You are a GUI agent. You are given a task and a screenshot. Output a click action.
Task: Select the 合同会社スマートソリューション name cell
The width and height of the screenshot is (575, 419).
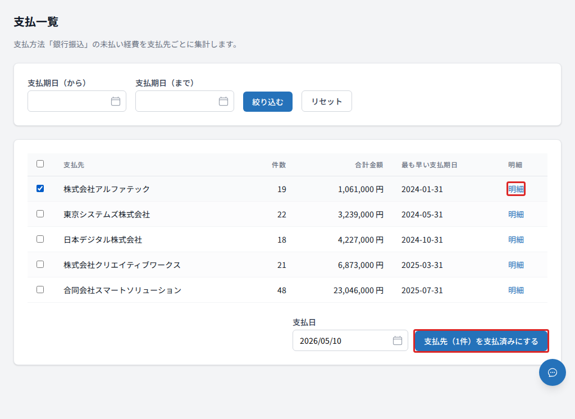[x=122, y=290]
